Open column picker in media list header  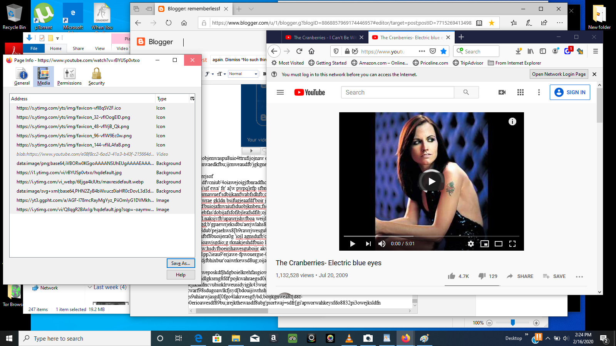[192, 99]
